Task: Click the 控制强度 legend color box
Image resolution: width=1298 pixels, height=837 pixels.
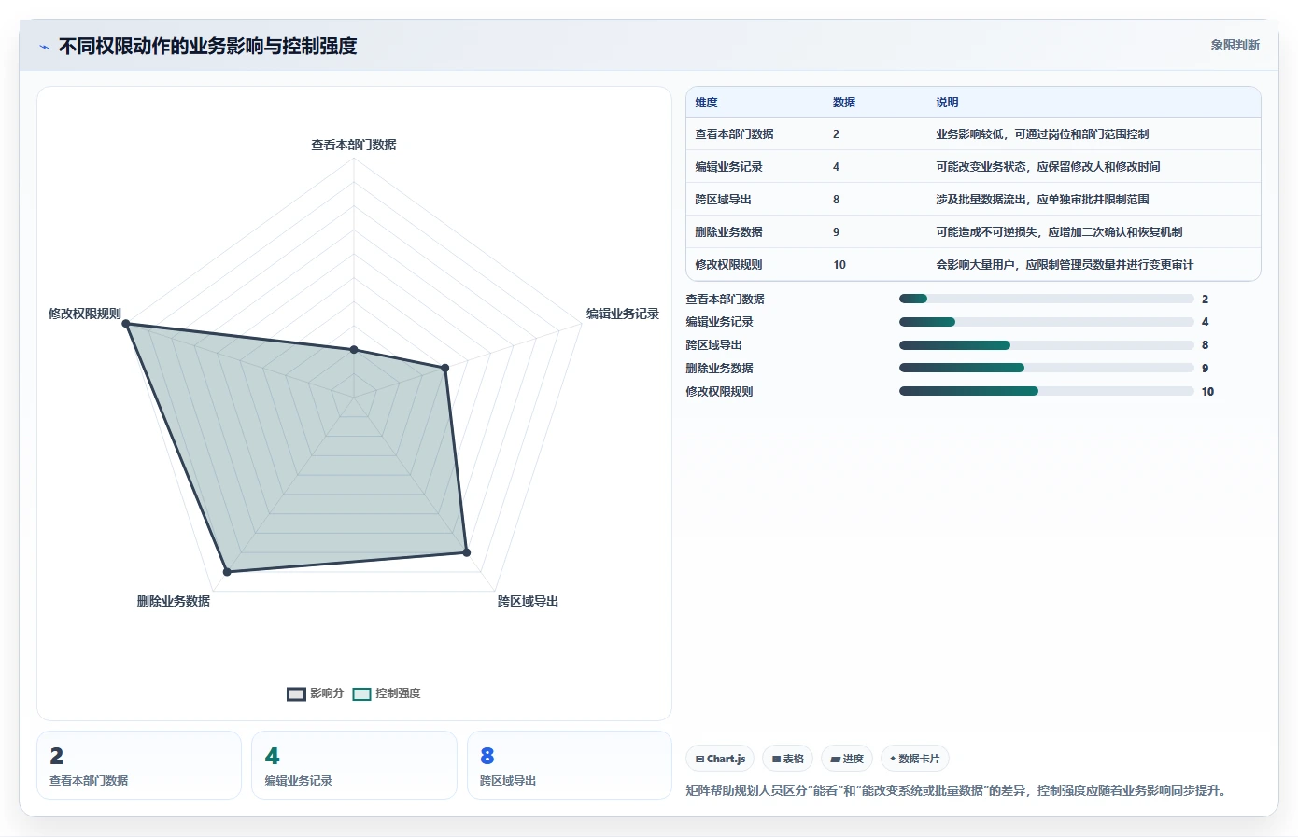Action: click(x=361, y=693)
